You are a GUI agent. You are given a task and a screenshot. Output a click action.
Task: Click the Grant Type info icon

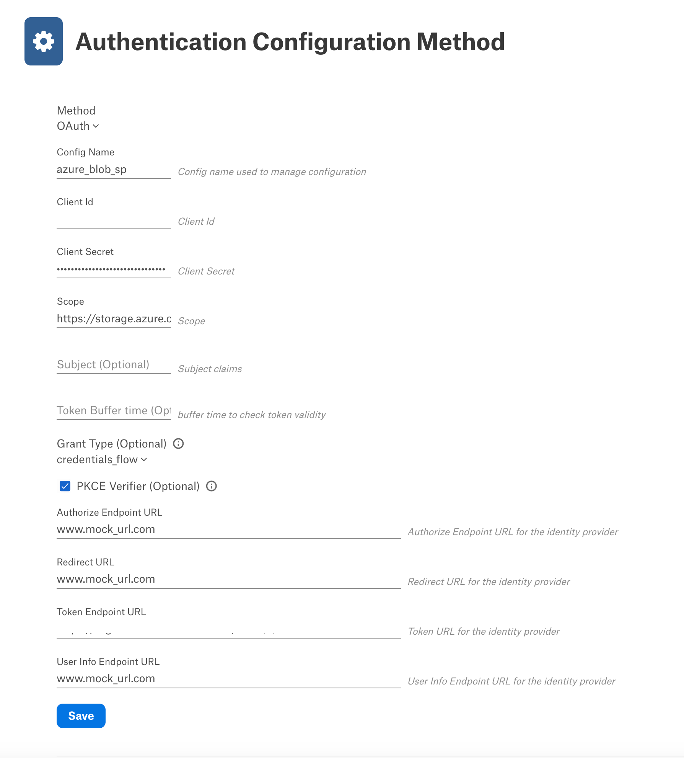tap(178, 444)
